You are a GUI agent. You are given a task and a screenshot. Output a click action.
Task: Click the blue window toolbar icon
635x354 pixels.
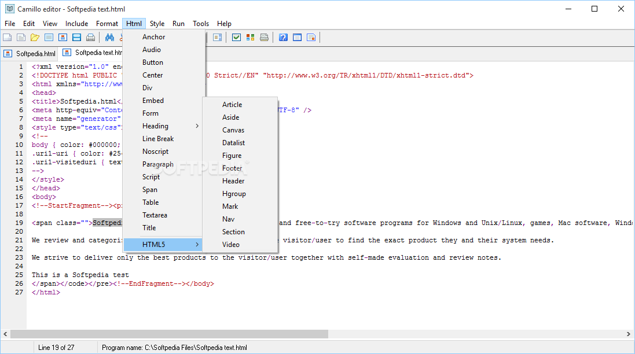[x=298, y=38]
